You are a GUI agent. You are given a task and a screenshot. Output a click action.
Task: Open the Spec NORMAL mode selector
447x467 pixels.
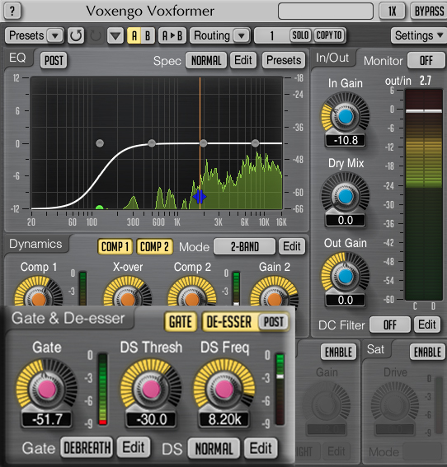tap(206, 60)
